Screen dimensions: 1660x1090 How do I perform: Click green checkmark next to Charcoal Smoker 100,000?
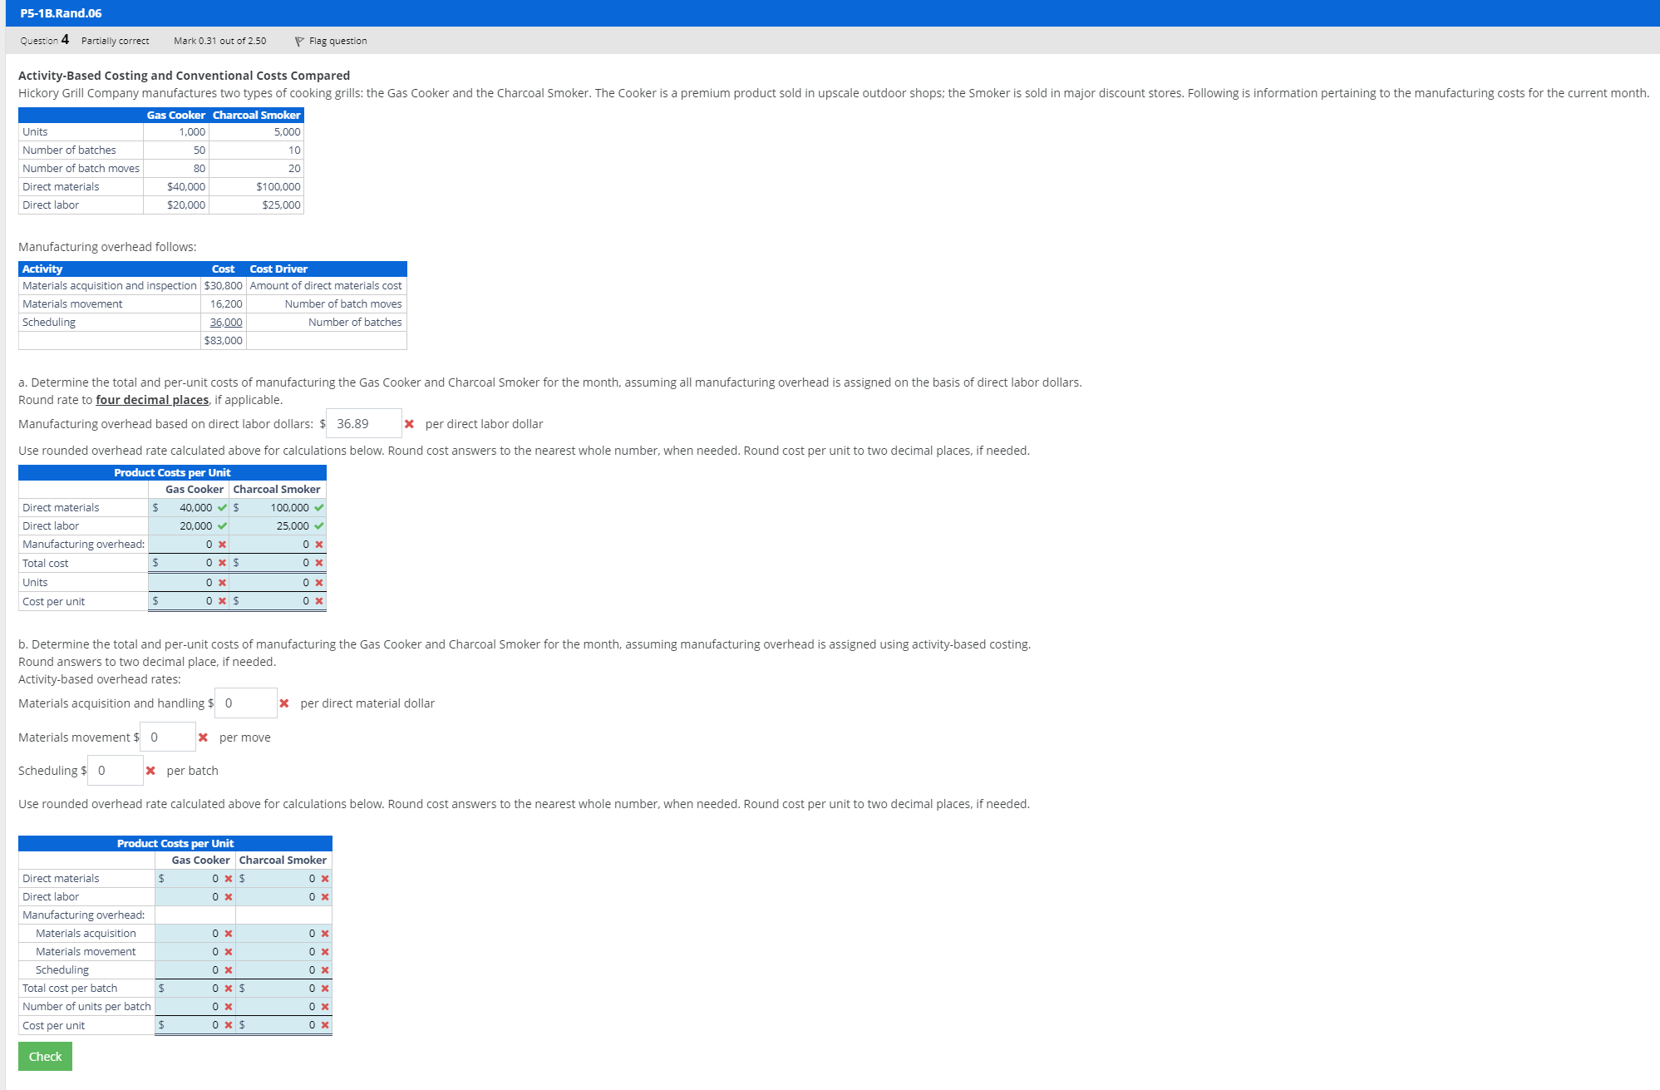[319, 508]
